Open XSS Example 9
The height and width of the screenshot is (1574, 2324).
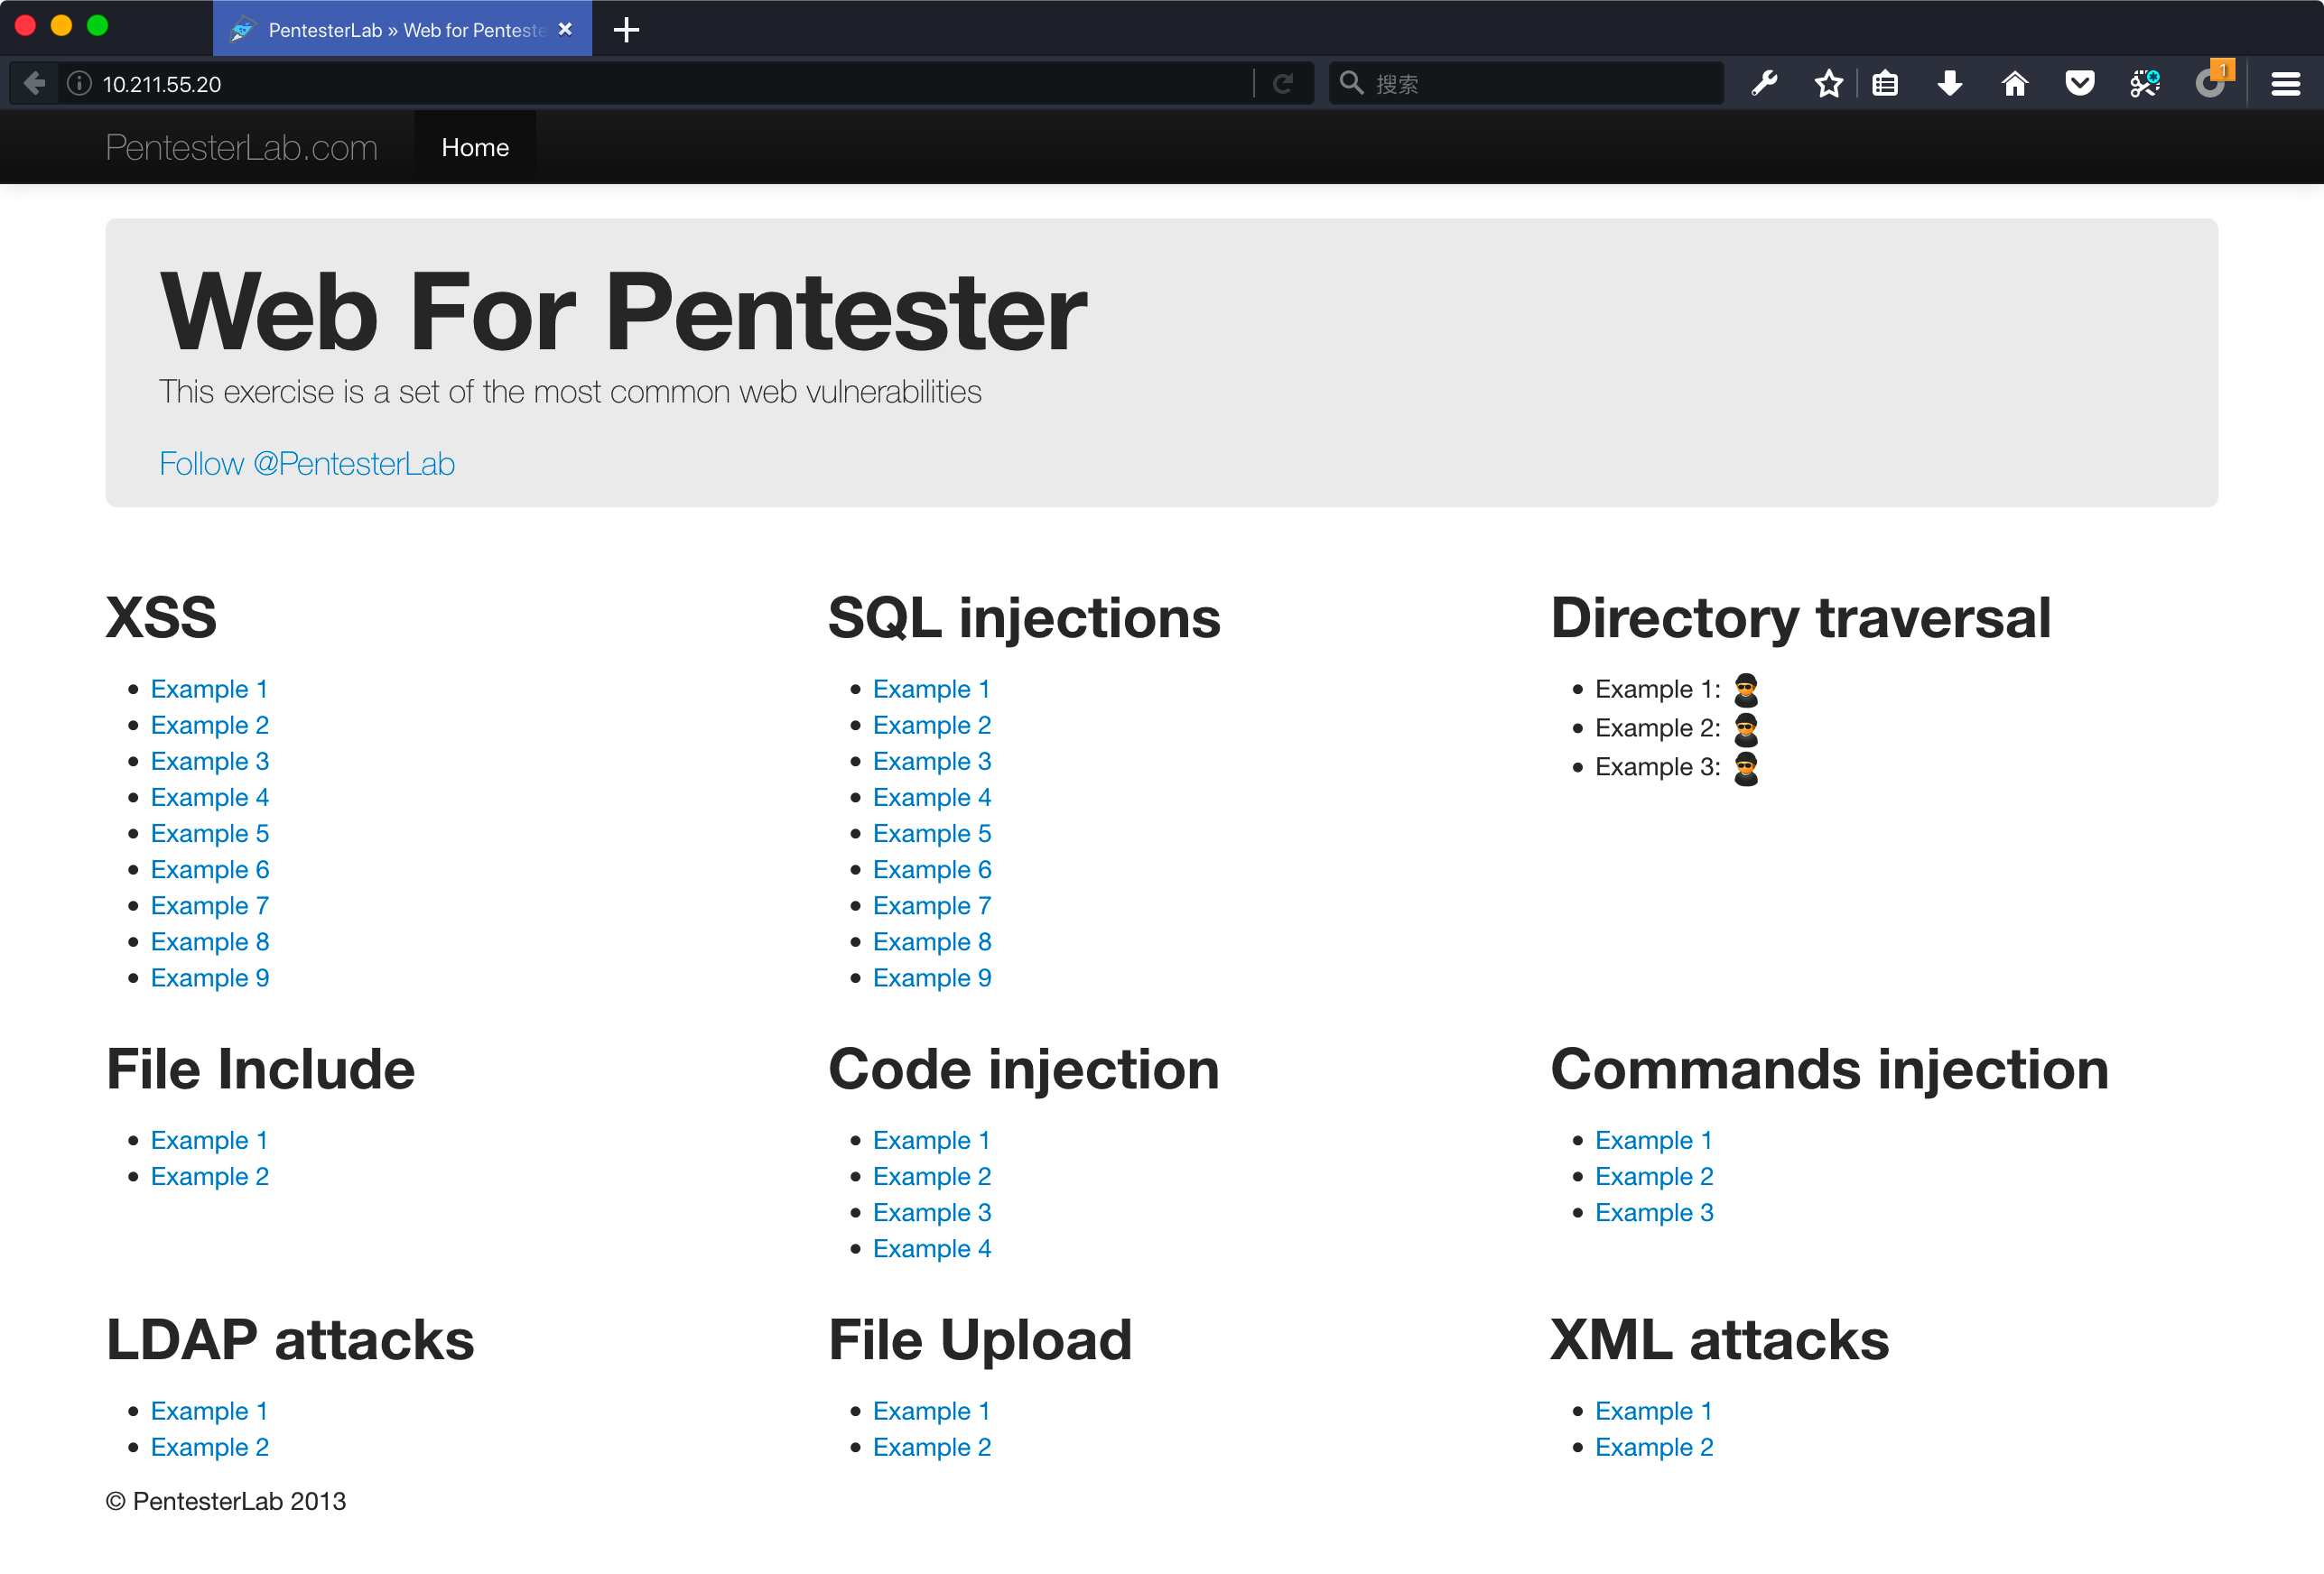pos(210,977)
